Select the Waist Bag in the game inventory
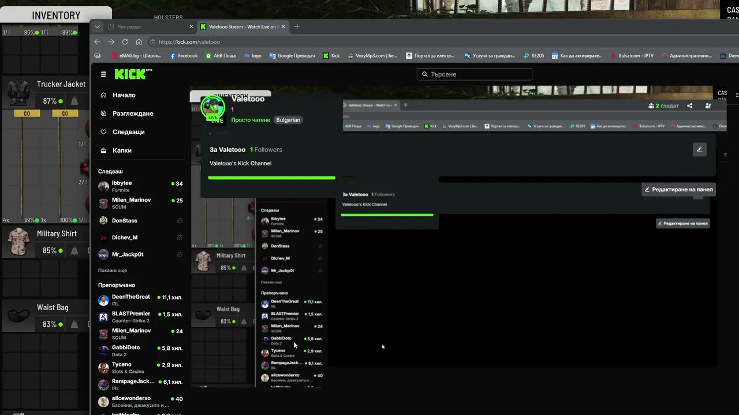This screenshot has height=415, width=739. click(46, 316)
